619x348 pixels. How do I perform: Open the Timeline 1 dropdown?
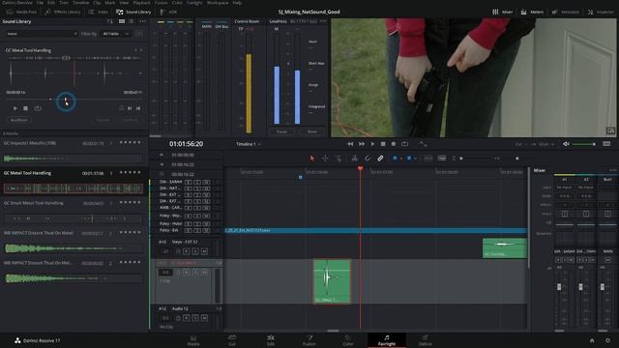[249, 144]
